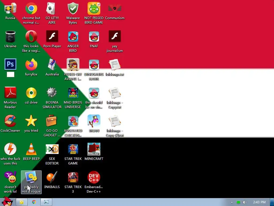Launch Malware Bytes shield icon

click(73, 8)
